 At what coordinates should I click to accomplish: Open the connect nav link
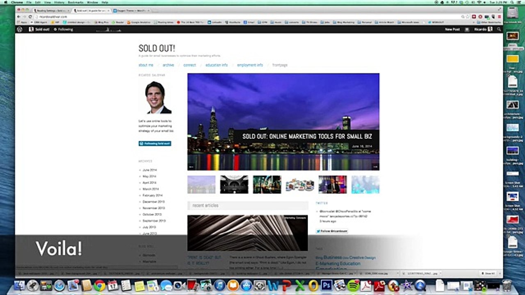point(189,65)
